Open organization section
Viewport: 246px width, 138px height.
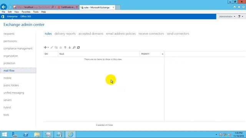(11, 56)
